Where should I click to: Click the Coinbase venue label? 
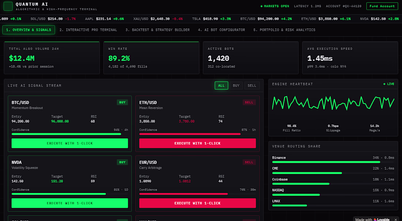click(x=280, y=179)
